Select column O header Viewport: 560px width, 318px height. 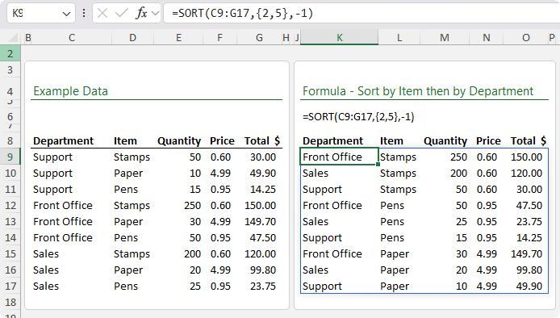point(526,37)
